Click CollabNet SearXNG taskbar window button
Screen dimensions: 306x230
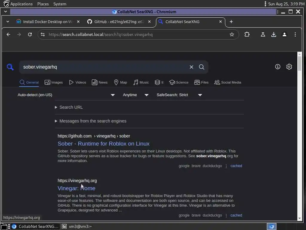point(35,226)
